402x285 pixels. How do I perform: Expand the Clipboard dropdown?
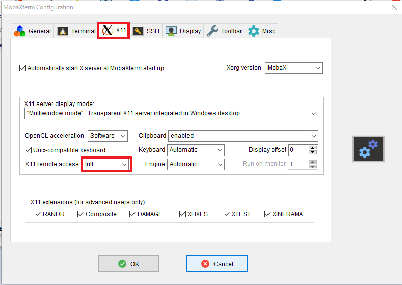(x=243, y=136)
